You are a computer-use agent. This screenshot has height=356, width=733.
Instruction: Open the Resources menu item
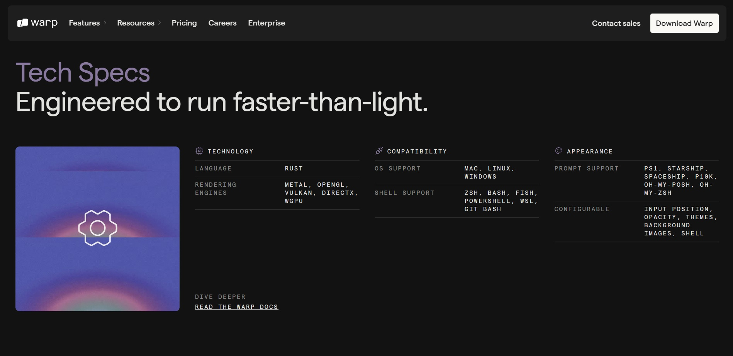[136, 23]
